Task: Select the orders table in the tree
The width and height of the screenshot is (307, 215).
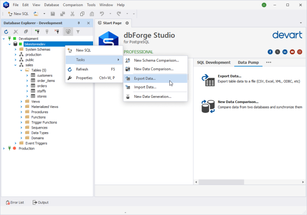Action: (42, 86)
